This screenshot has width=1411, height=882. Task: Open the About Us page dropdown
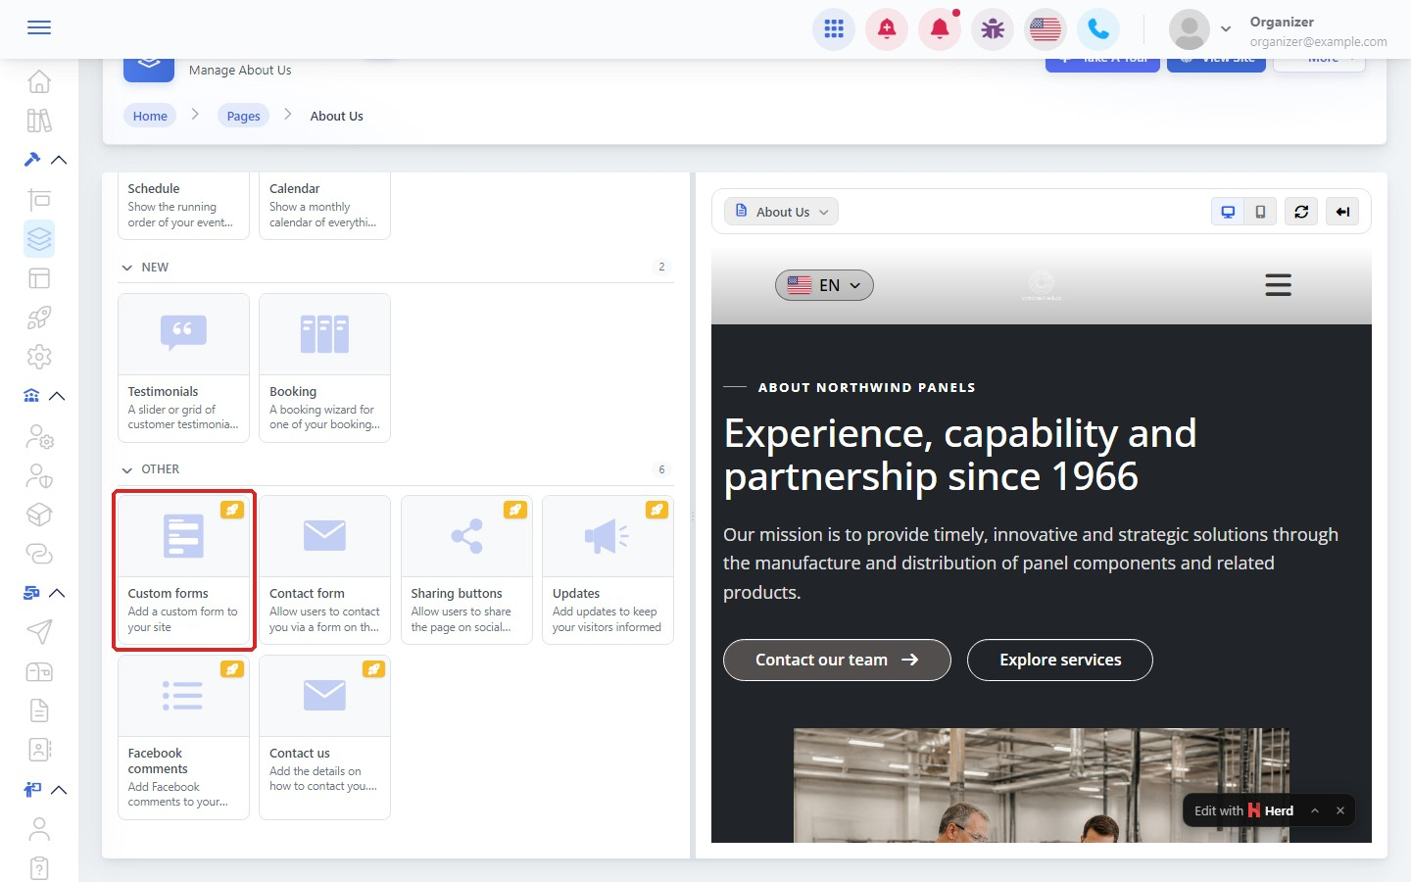pyautogui.click(x=782, y=212)
